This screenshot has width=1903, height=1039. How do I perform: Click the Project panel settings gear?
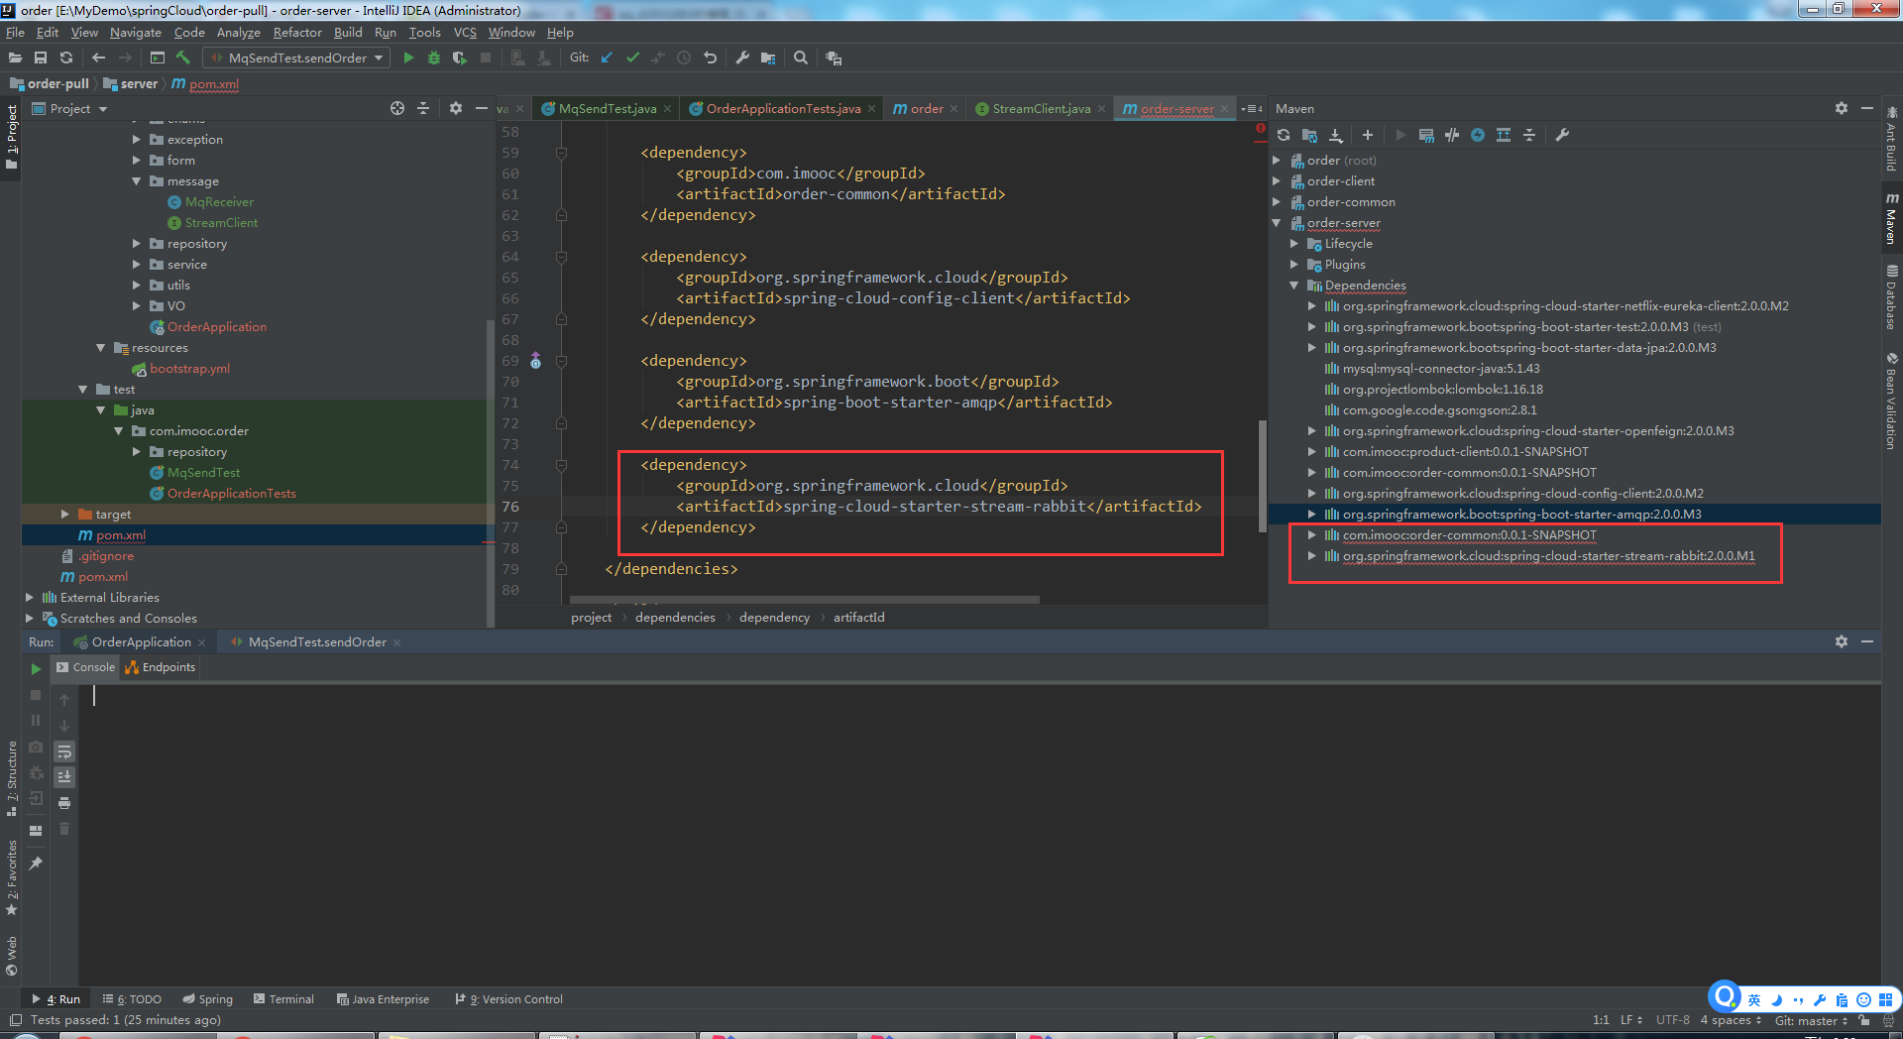click(x=456, y=108)
